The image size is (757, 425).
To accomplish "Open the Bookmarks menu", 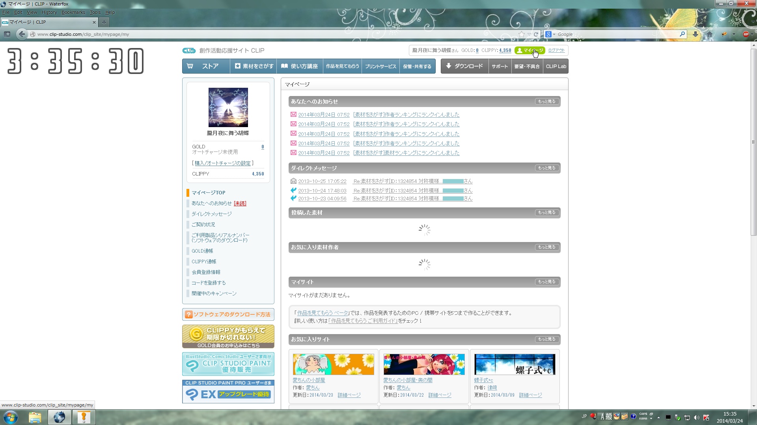I will coord(73,12).
